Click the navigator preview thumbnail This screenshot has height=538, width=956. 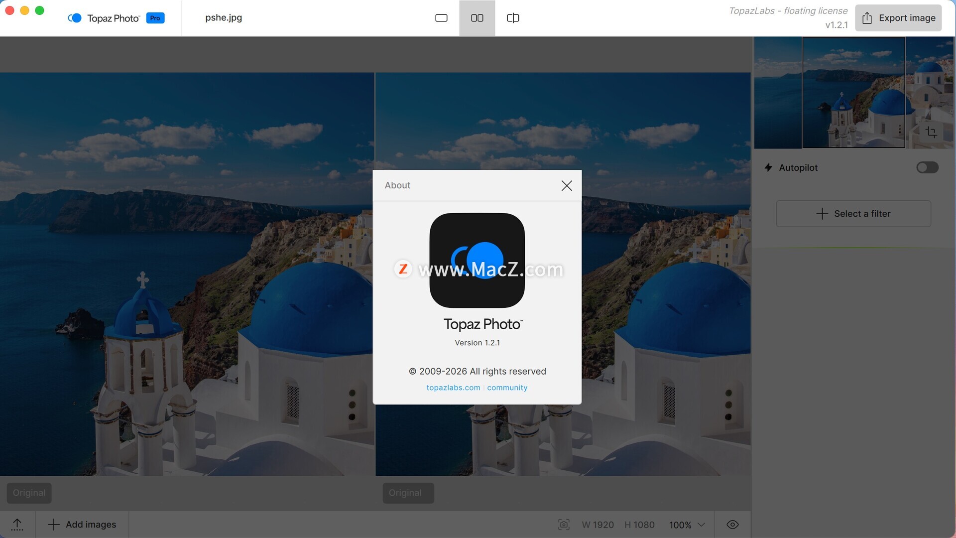click(x=853, y=93)
